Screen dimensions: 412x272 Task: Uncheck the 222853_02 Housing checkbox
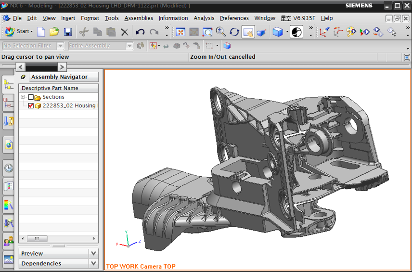coord(31,105)
